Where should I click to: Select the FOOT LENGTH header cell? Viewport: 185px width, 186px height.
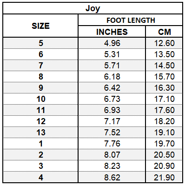coord(131,20)
